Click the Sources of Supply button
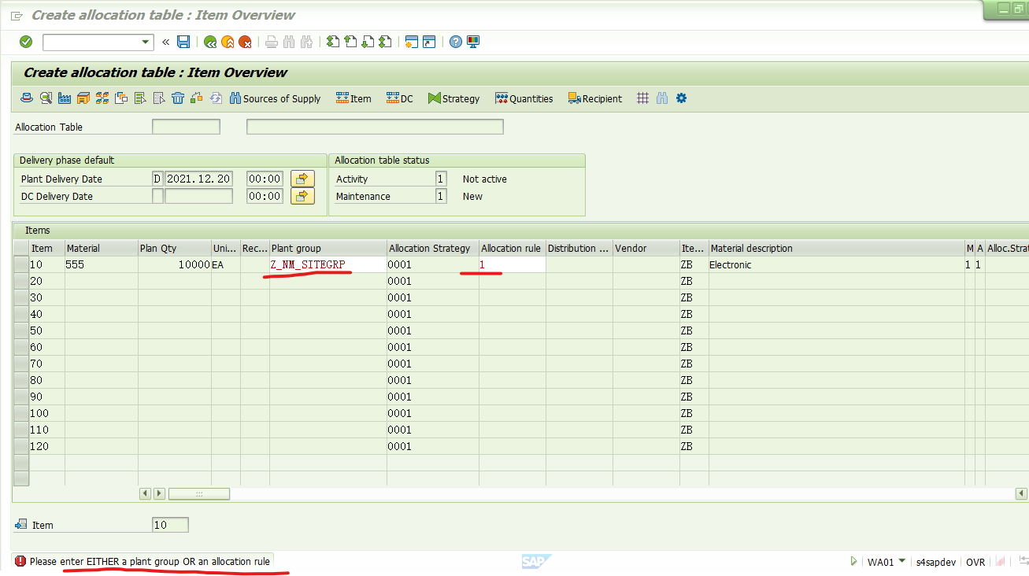Screen dimensions: 1029x576 [x=275, y=98]
